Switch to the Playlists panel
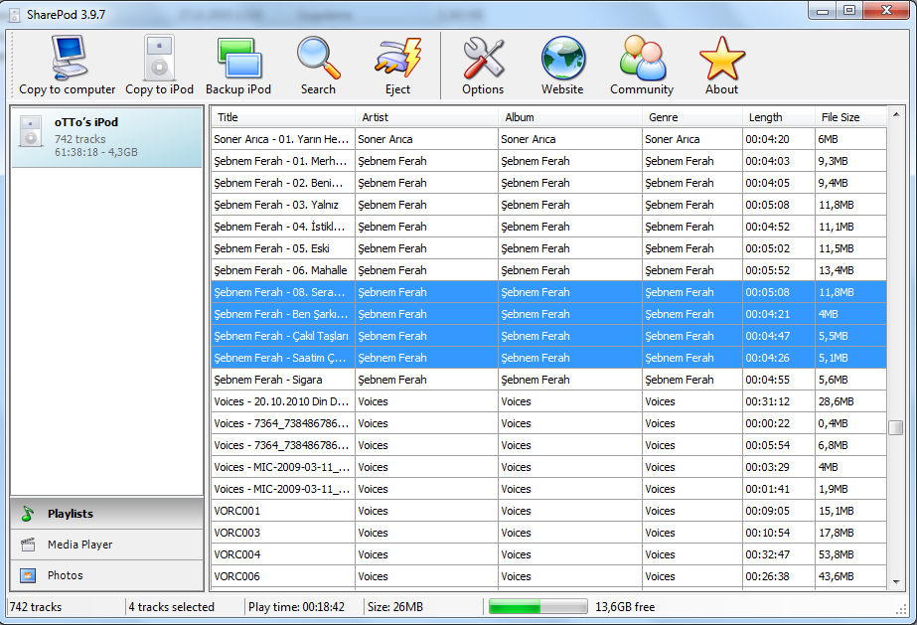The height and width of the screenshot is (625, 917). pyautogui.click(x=107, y=514)
